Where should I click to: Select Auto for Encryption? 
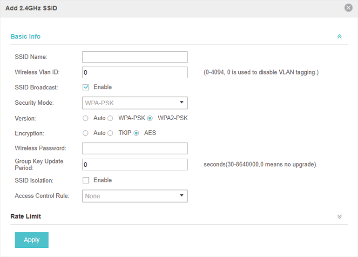(x=85, y=133)
